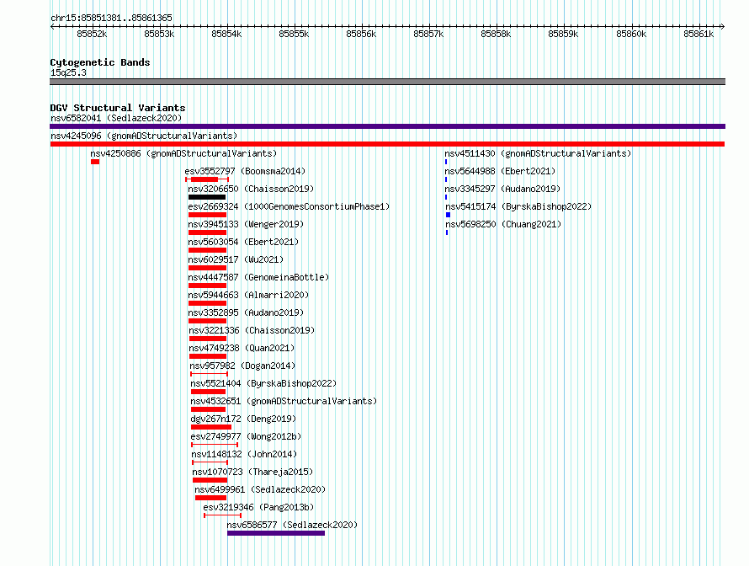Open nsv3352895 (Audano2019) label

(x=246, y=312)
